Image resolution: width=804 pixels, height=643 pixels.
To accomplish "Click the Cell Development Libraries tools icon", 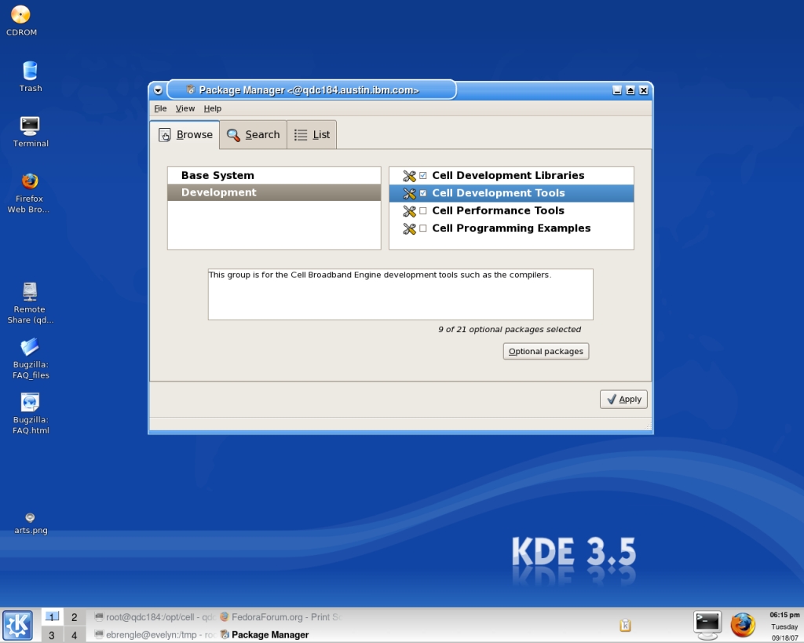I will (409, 176).
